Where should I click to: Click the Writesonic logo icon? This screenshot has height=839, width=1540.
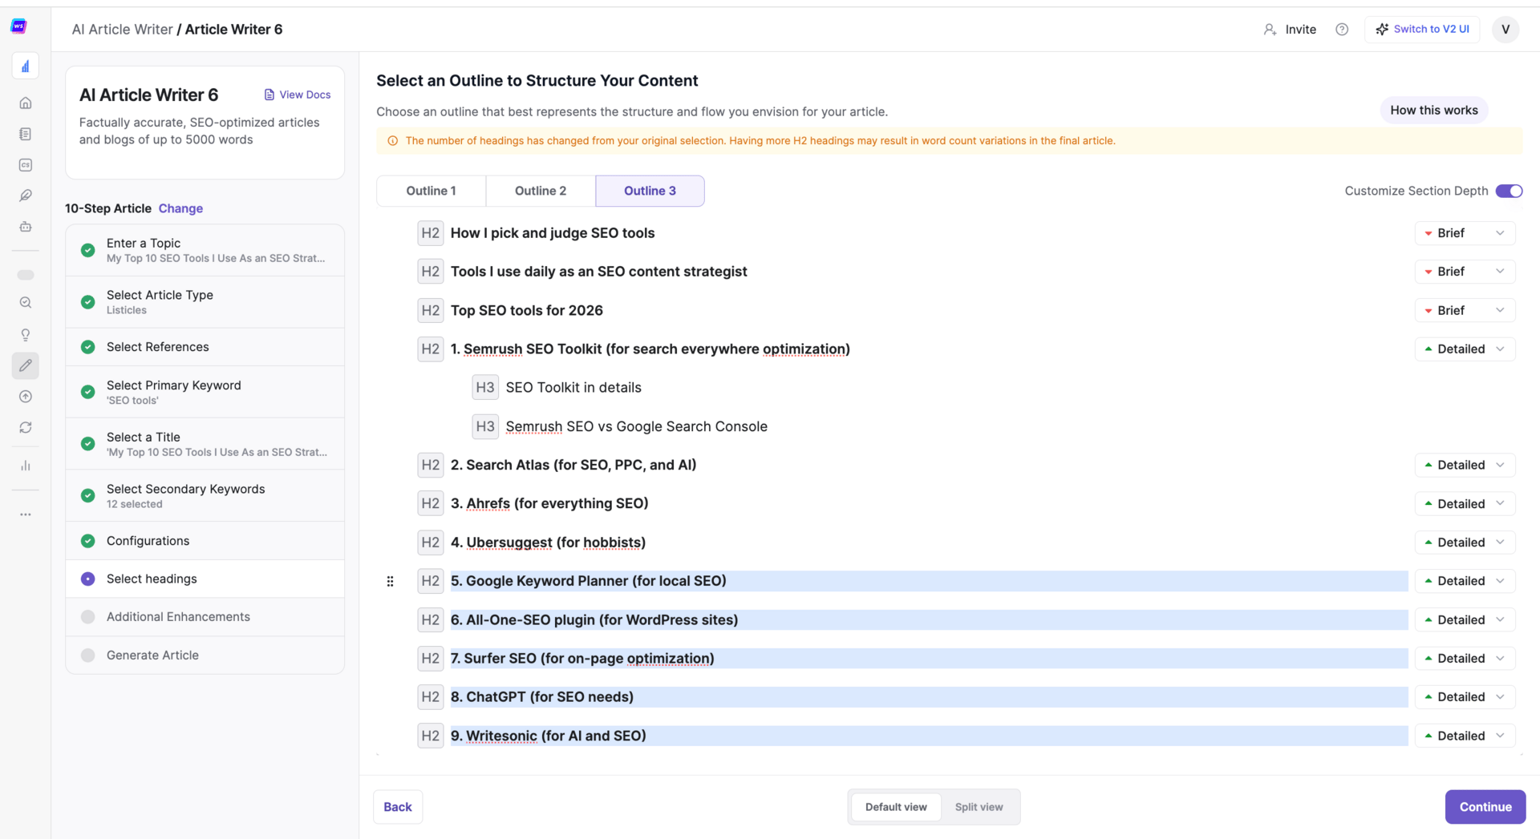[x=19, y=26]
